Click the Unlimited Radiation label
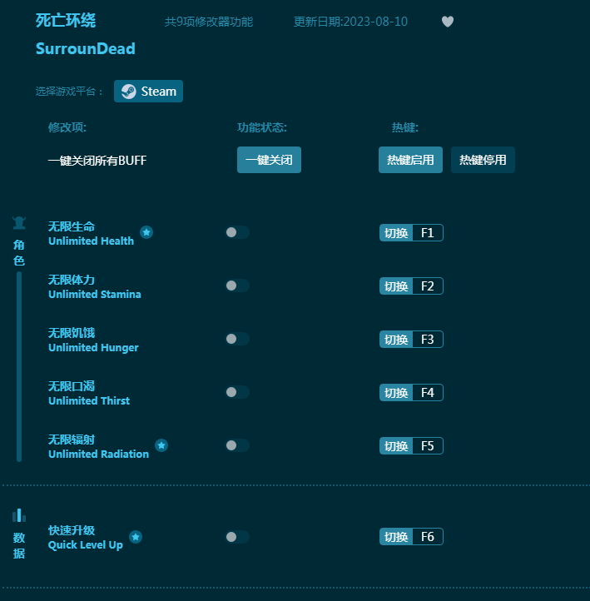Viewport: 590px width, 601px height. pyautogui.click(x=98, y=454)
